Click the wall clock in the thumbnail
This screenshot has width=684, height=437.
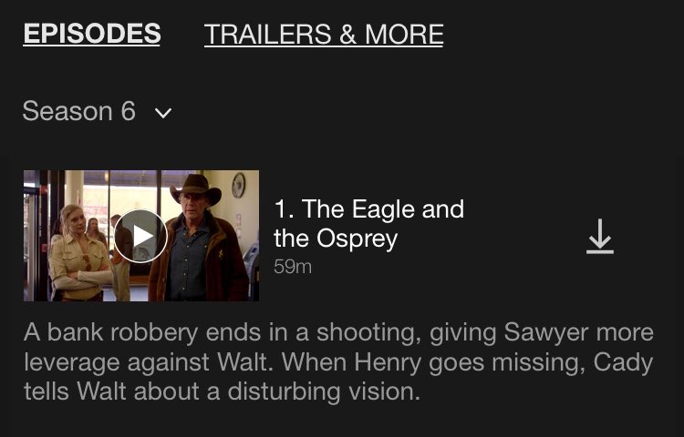(x=238, y=185)
